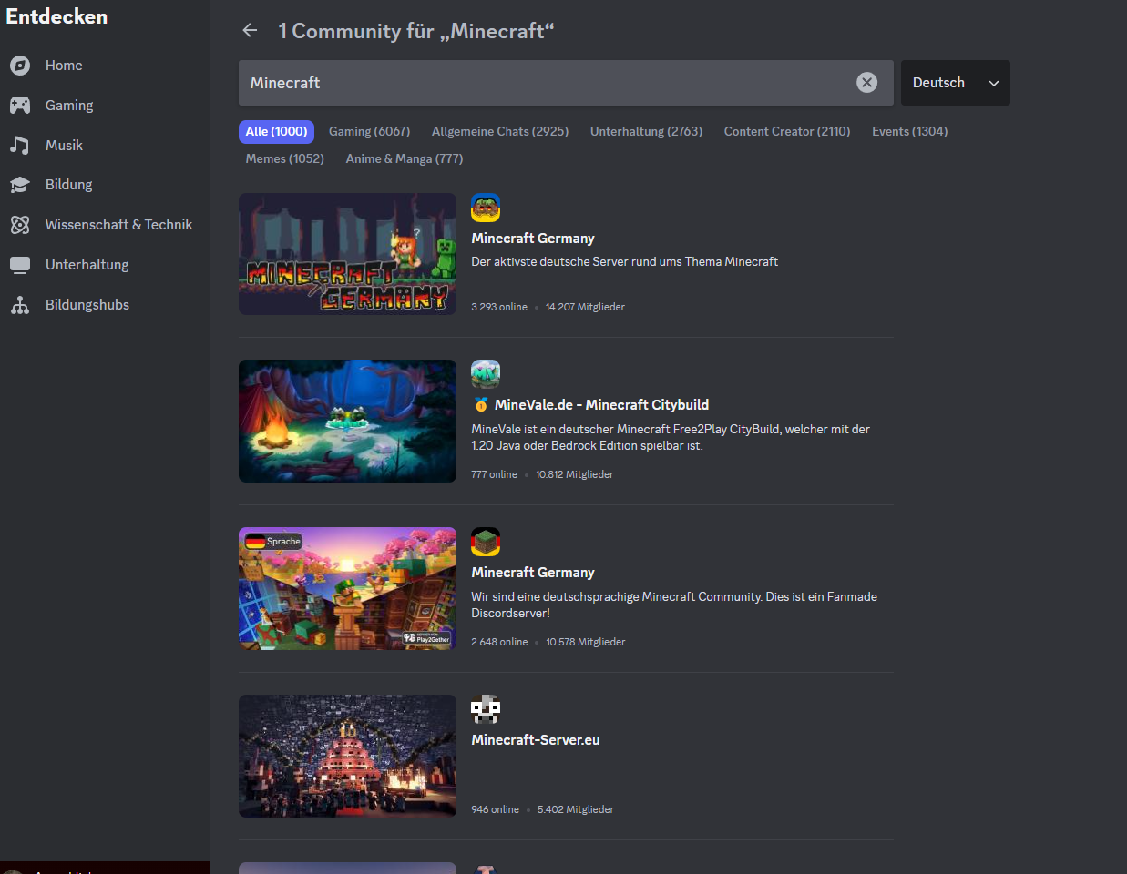Viewport: 1127px width, 874px height.
Task: Select the Events (1304) filter tab
Action: tap(909, 132)
